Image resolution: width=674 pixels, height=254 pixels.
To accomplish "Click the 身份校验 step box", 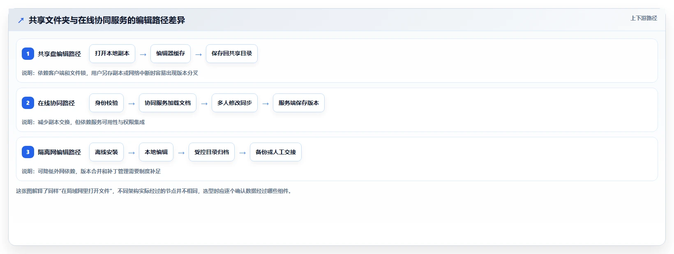I will [x=106, y=103].
